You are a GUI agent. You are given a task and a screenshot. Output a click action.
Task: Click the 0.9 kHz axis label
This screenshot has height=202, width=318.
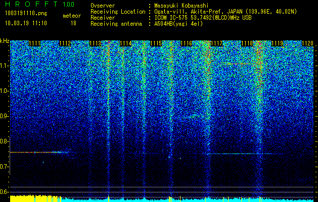4,116
